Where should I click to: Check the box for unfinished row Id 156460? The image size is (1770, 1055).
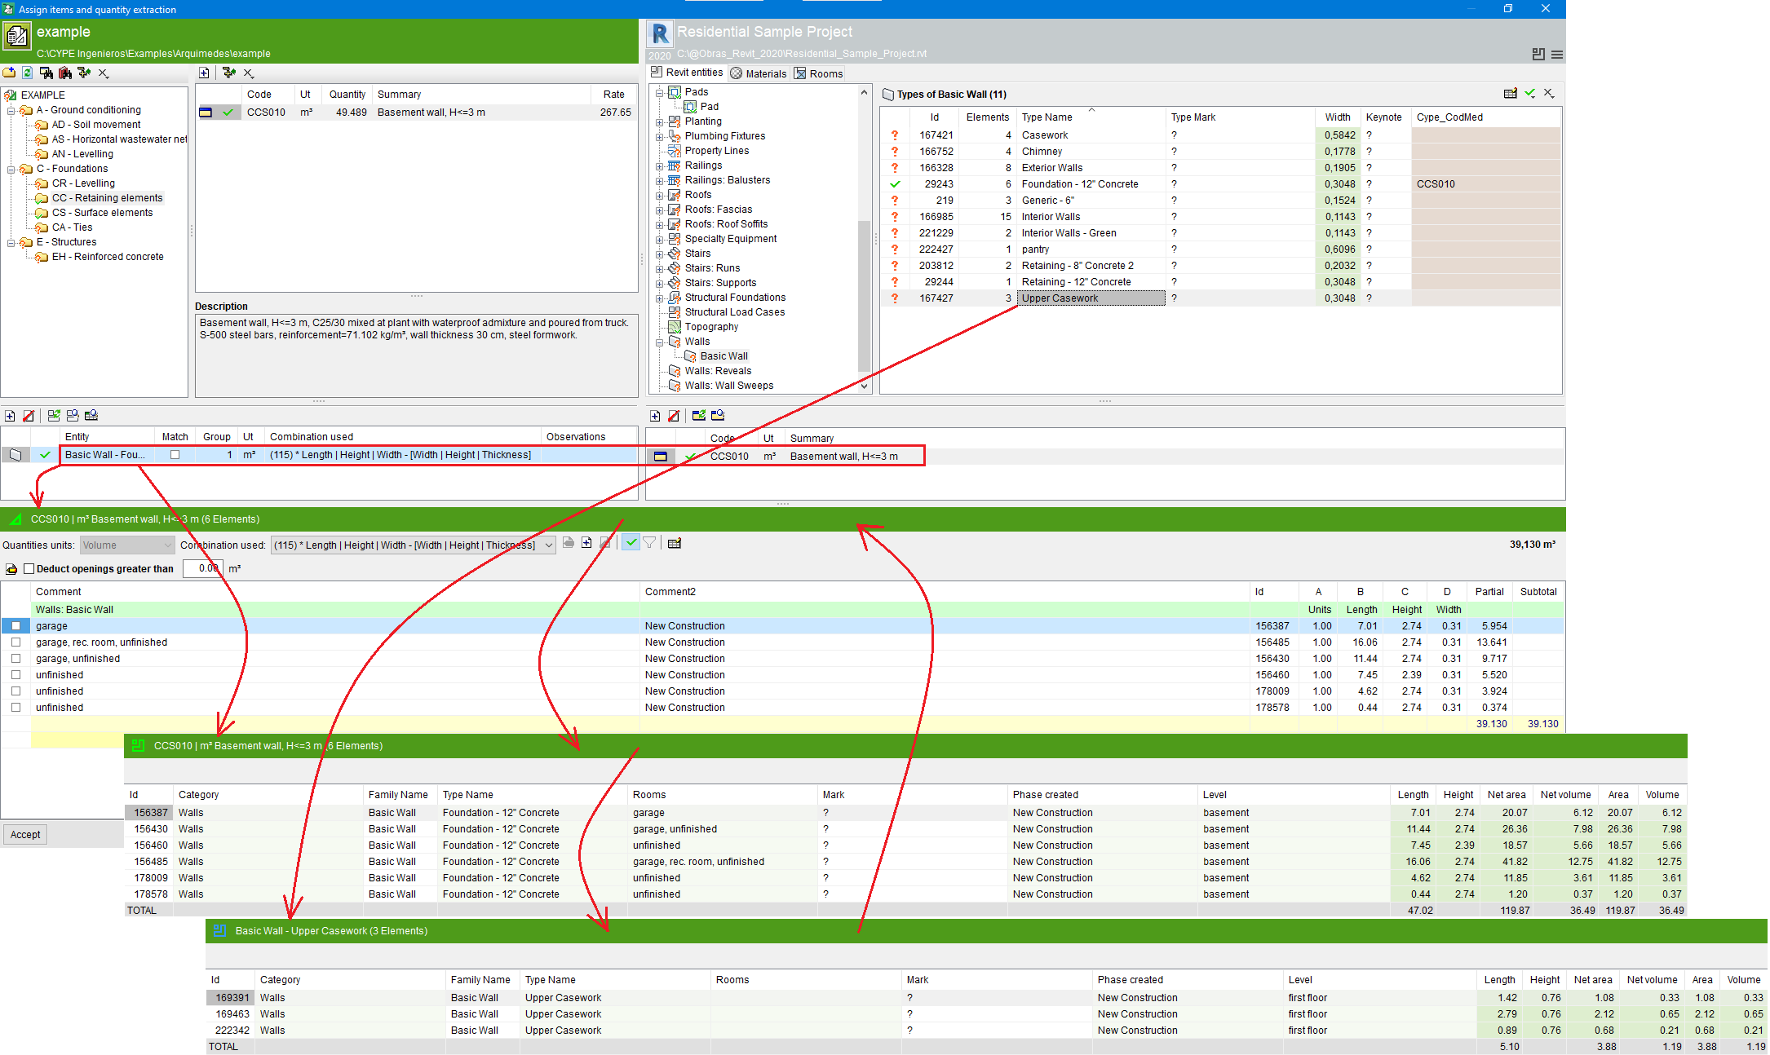click(x=15, y=675)
